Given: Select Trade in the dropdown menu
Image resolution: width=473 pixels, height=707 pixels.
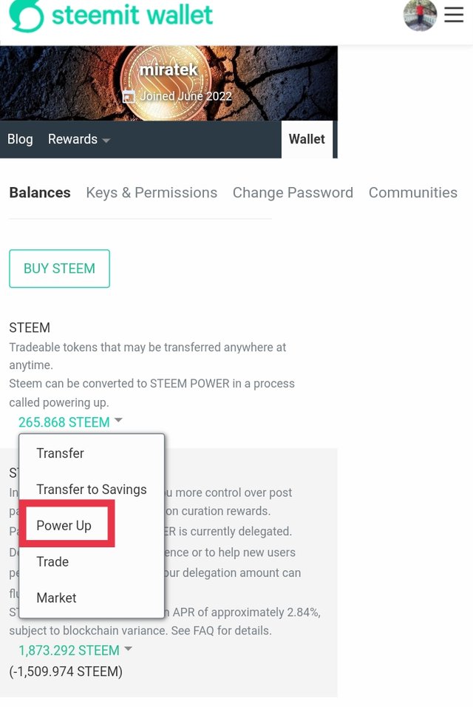Looking at the screenshot, I should click(x=52, y=562).
